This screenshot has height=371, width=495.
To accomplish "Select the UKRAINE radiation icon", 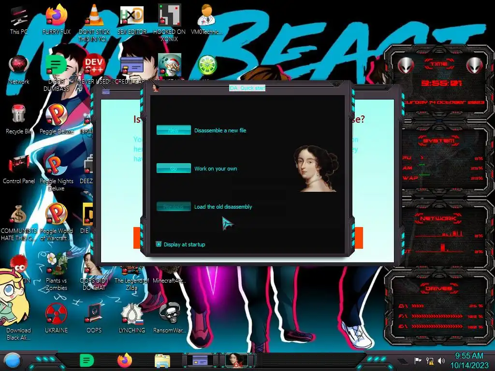I will [57, 319].
